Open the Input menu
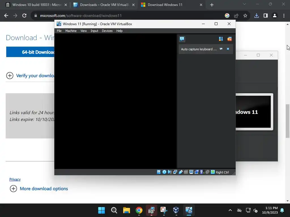290x217 pixels. point(94,31)
